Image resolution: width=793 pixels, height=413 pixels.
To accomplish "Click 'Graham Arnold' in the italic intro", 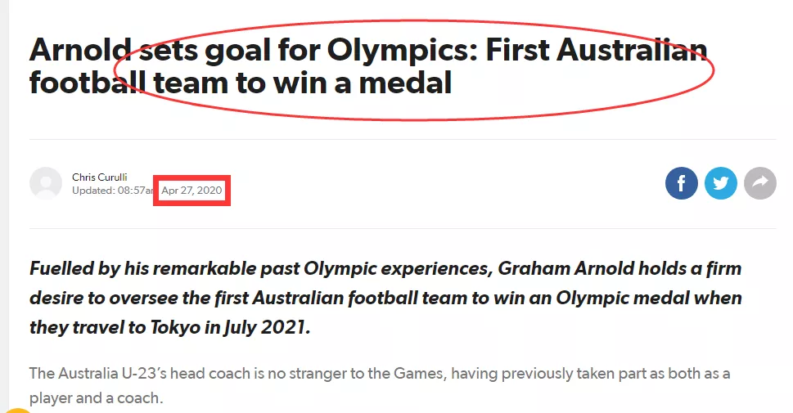I will click(566, 268).
